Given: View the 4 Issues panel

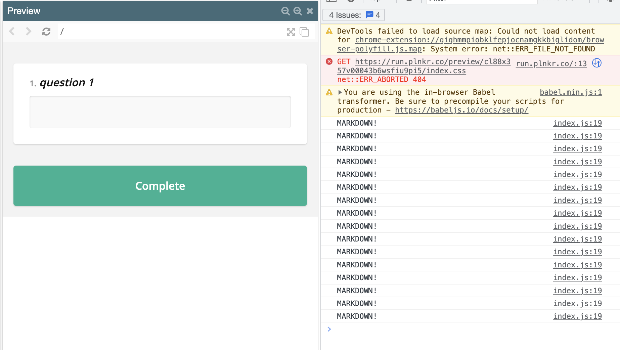Looking at the screenshot, I should (353, 15).
